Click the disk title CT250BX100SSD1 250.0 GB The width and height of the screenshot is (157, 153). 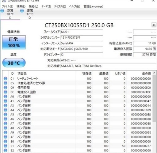click(79, 25)
